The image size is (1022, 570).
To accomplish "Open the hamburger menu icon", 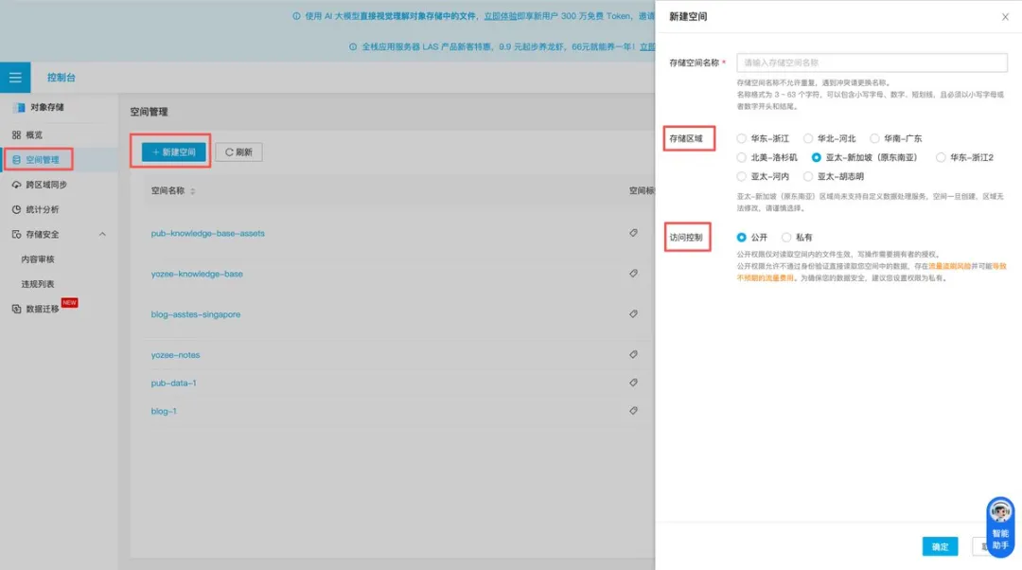I will pos(15,78).
